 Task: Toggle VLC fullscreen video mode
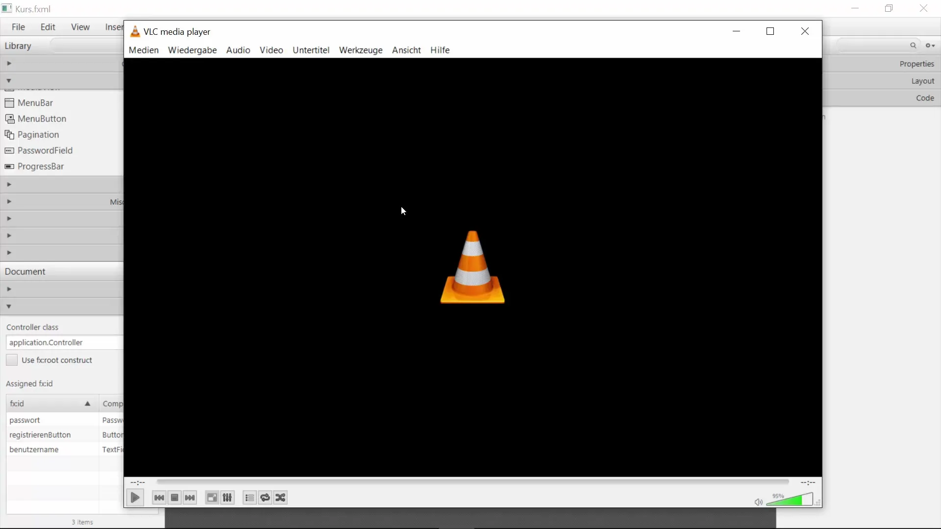click(x=212, y=498)
